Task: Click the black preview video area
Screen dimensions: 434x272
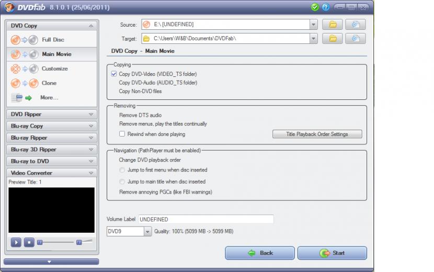Action: click(51, 210)
